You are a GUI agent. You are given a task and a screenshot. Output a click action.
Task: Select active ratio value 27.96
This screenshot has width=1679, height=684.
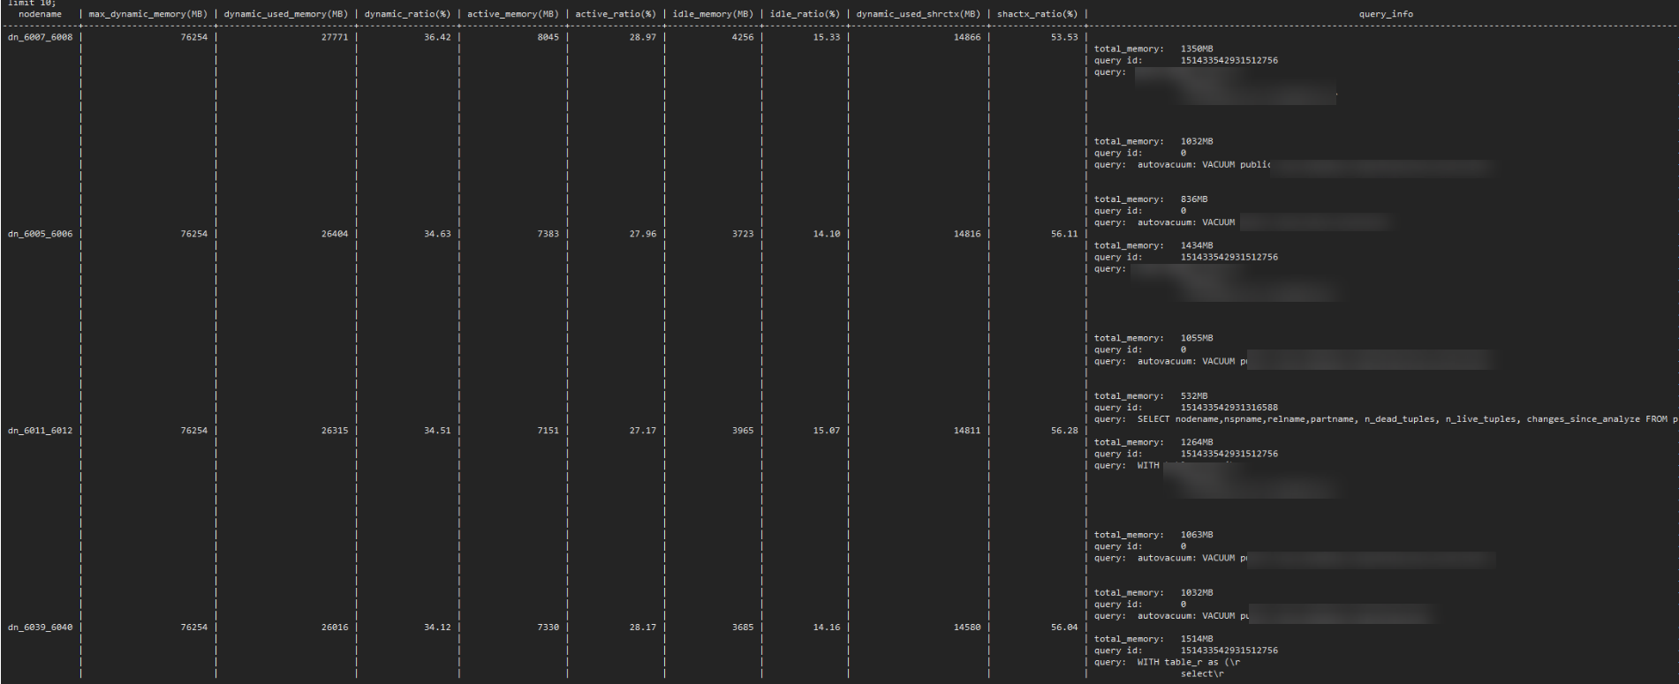tap(643, 234)
